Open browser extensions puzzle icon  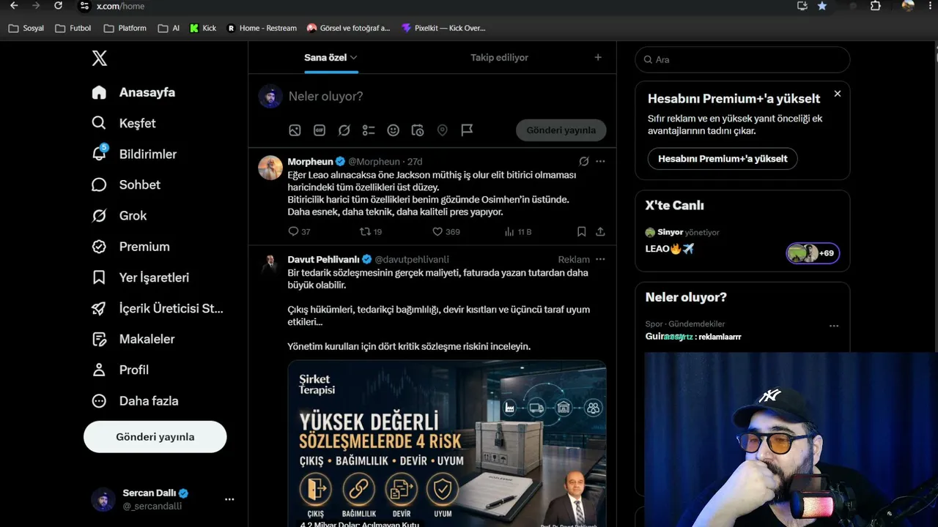tap(875, 6)
